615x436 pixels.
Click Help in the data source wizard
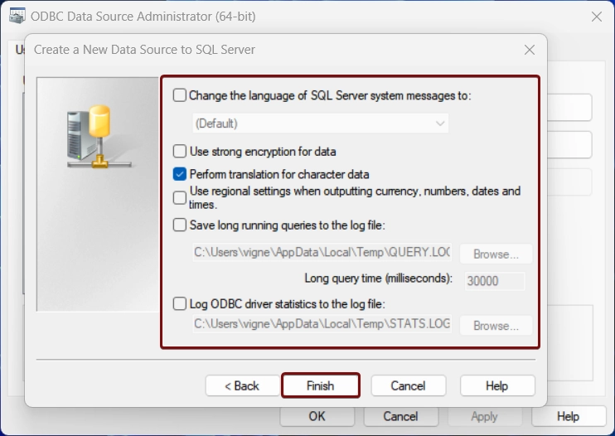497,385
